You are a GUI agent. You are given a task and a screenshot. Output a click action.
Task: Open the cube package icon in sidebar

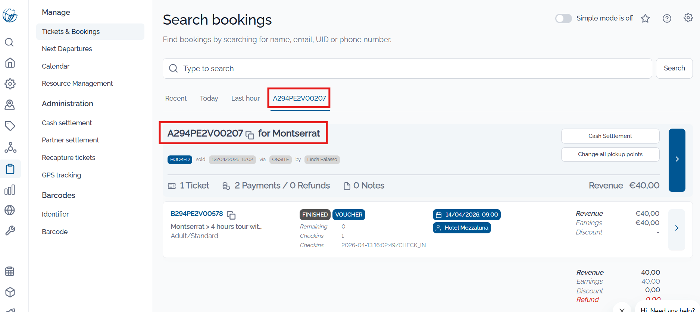click(10, 292)
